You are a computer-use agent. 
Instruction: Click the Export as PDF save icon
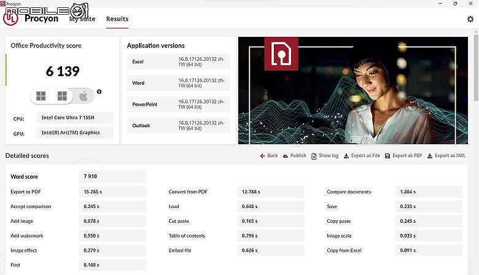point(387,156)
